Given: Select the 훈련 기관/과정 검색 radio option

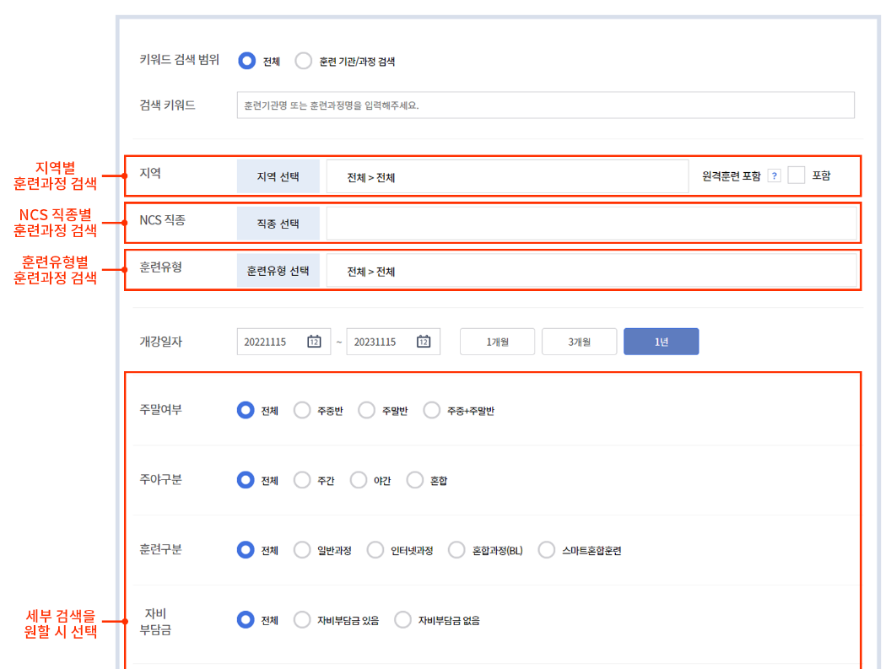Looking at the screenshot, I should [302, 61].
